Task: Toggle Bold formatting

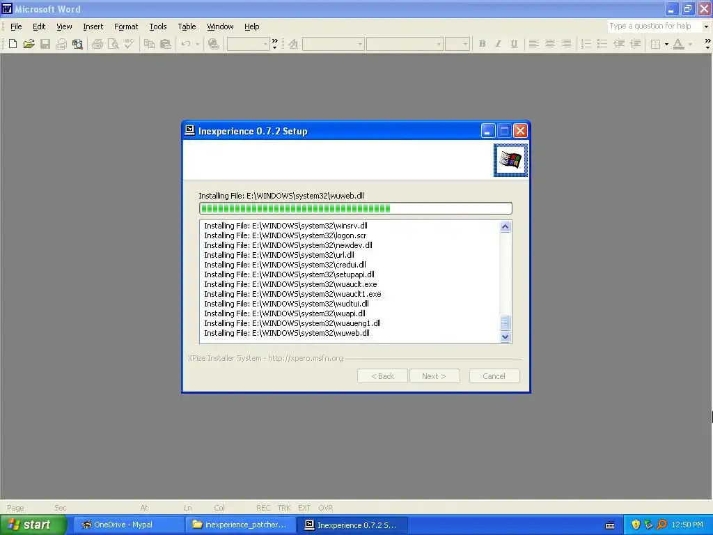Action: point(482,44)
